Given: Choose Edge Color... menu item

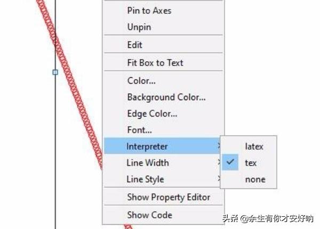Looking at the screenshot, I should tap(152, 113).
